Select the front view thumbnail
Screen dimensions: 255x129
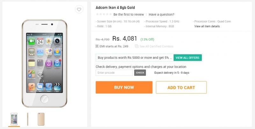(x=14, y=119)
